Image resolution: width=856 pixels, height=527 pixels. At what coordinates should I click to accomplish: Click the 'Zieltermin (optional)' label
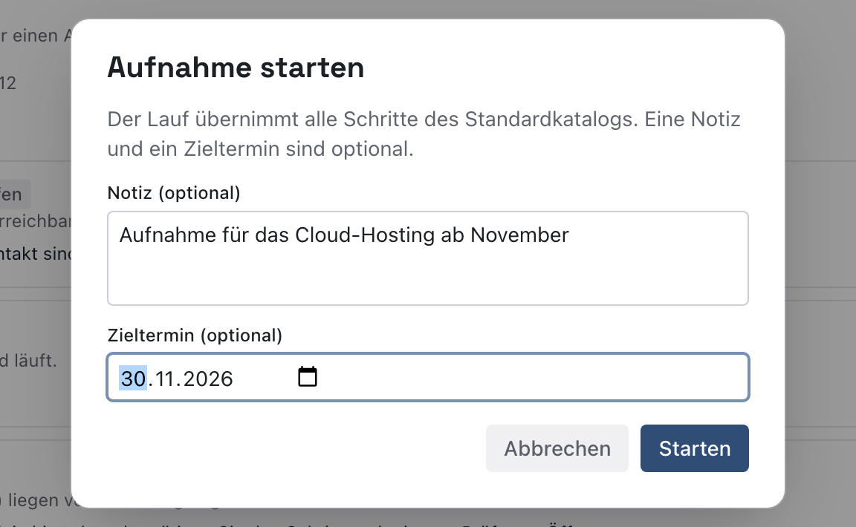(195, 335)
